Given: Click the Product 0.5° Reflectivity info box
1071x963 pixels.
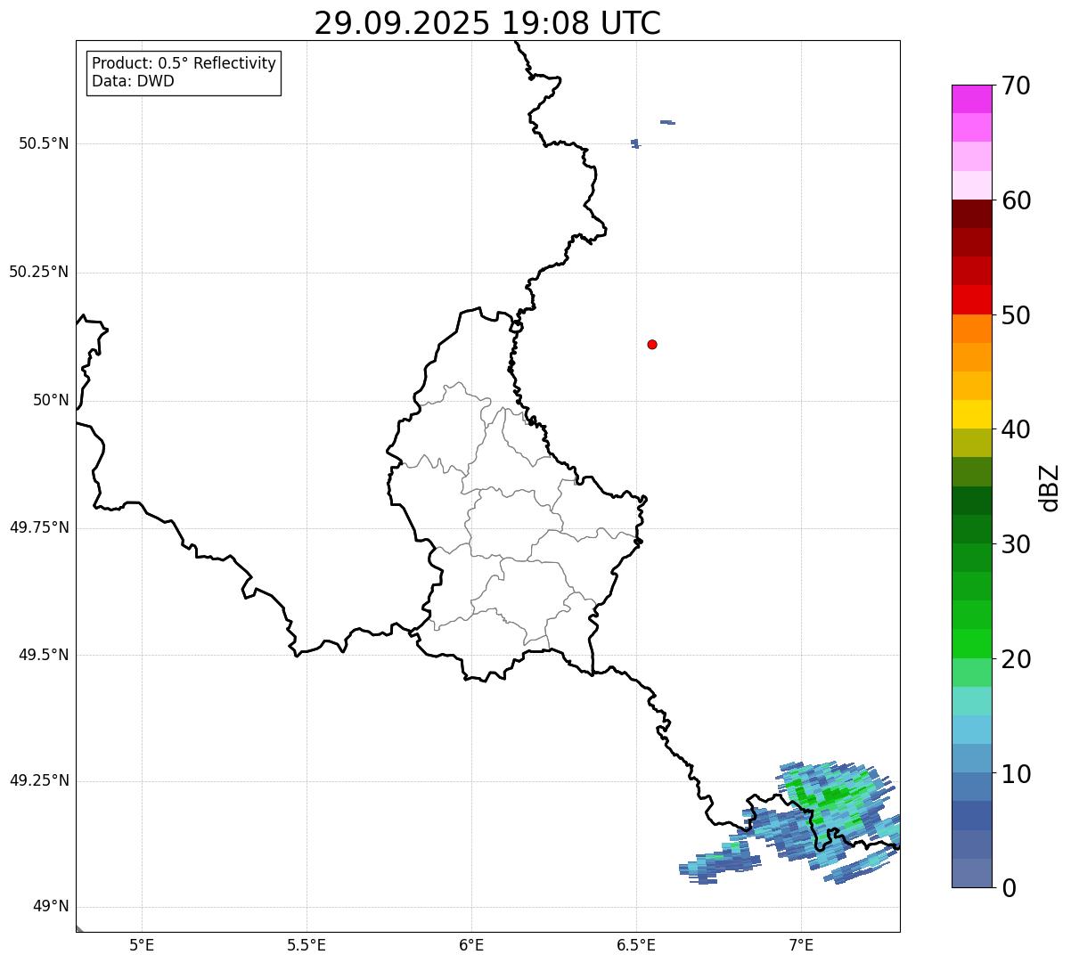Looking at the screenshot, I should pyautogui.click(x=184, y=73).
